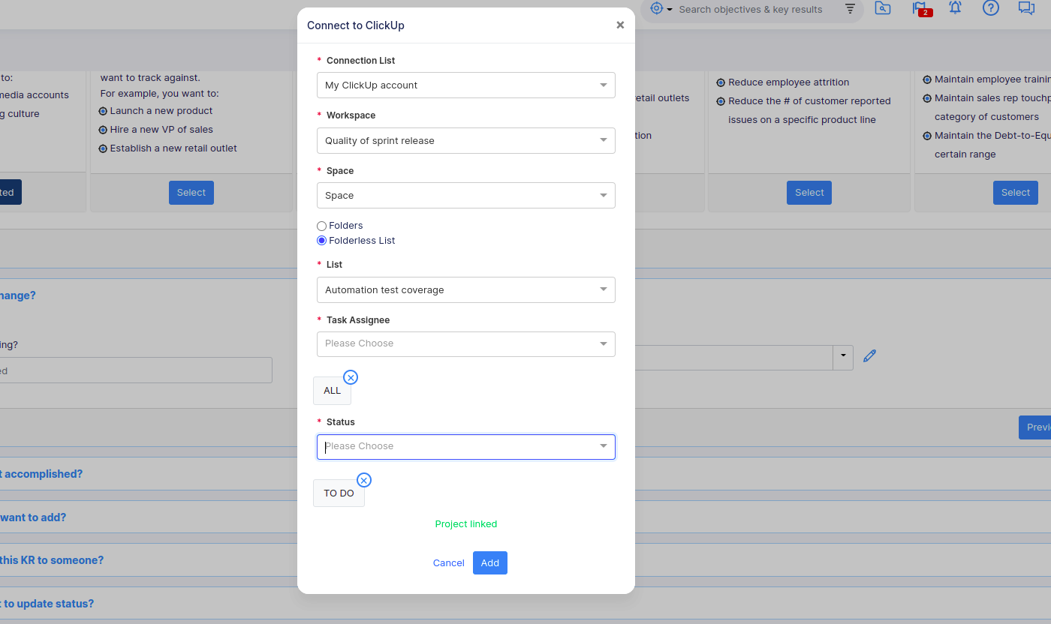The width and height of the screenshot is (1051, 624).
Task: Remove the TO DO status tag
Action: [364, 480]
